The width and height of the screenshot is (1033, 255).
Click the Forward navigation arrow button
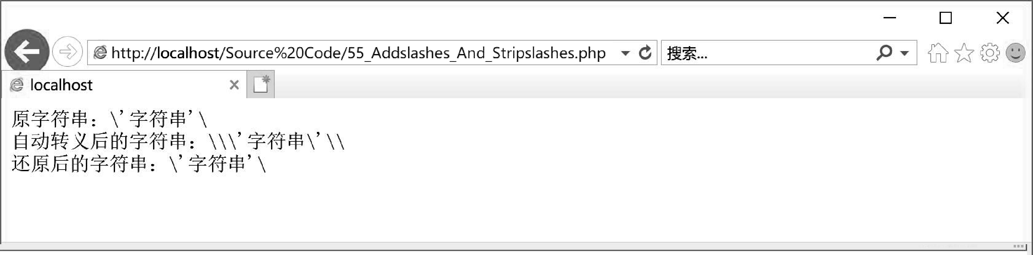click(68, 52)
